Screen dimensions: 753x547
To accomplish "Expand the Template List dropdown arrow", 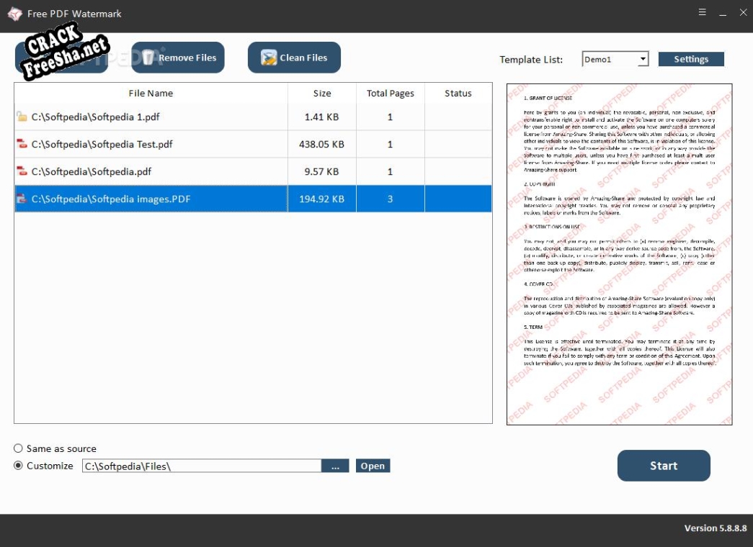I will pyautogui.click(x=643, y=60).
